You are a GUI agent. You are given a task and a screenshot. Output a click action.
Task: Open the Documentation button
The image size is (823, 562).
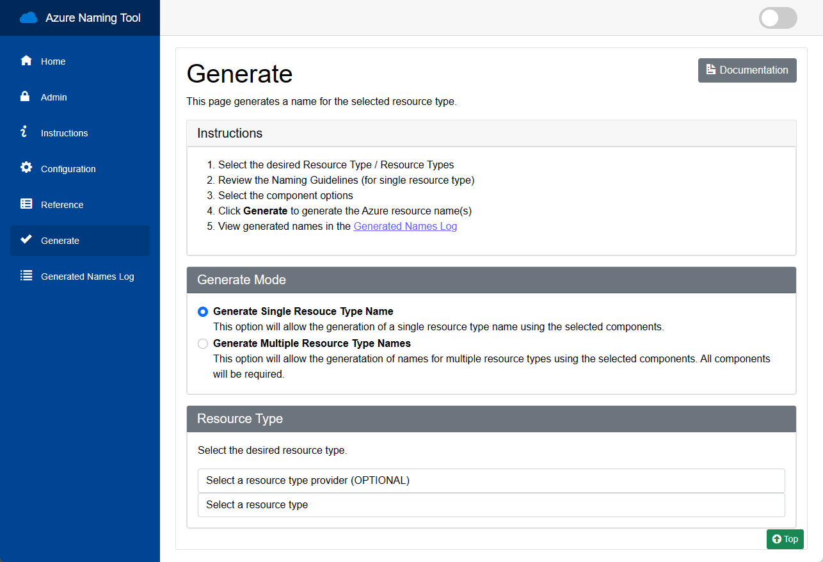747,70
